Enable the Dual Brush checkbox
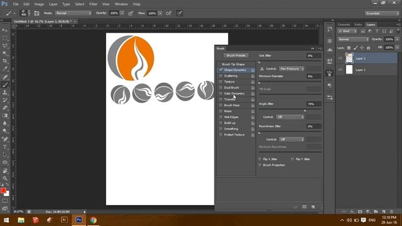Screen dimensions: 402x226 pyautogui.click(x=220, y=88)
